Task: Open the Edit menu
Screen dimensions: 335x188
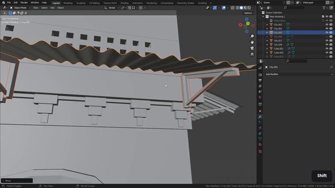Action: [x=16, y=3]
